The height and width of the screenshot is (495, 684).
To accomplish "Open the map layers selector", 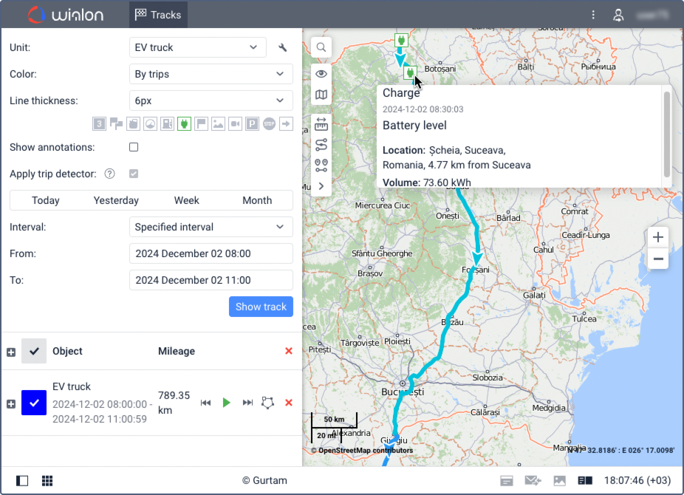I will point(321,95).
